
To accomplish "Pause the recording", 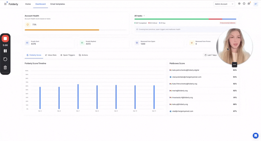I will click(x=5, y=51).
